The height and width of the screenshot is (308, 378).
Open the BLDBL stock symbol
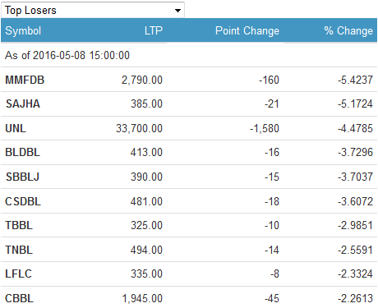23,152
